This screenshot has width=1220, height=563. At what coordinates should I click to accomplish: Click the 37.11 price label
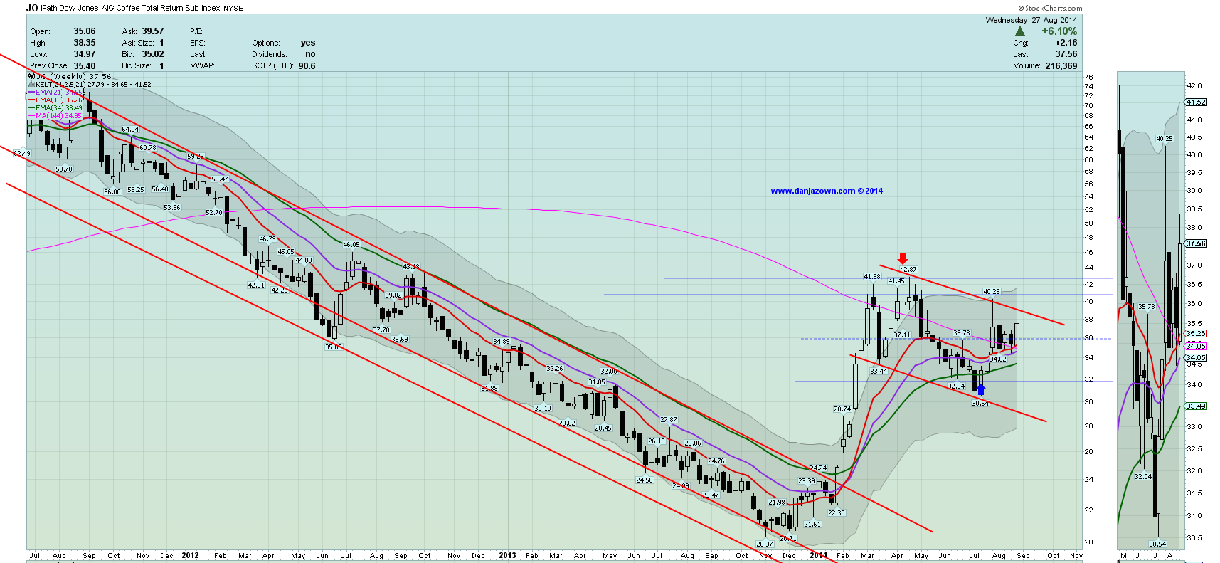[x=902, y=335]
